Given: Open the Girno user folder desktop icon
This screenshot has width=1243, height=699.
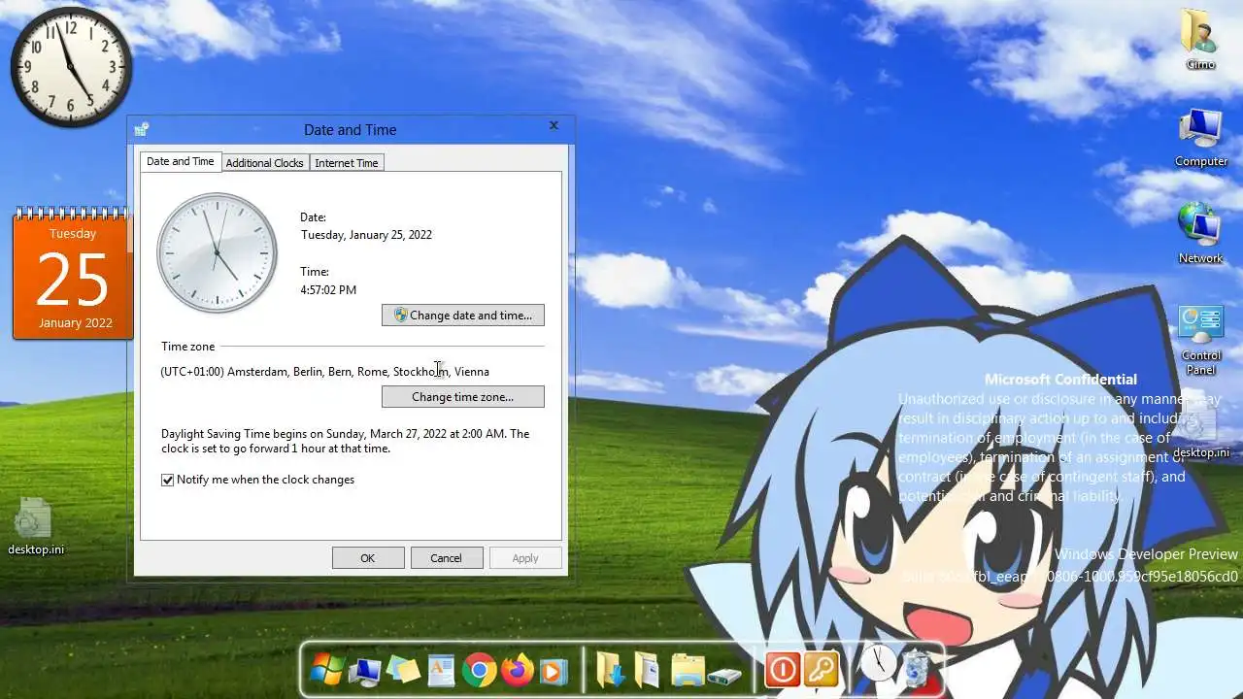Looking at the screenshot, I should tap(1200, 40).
